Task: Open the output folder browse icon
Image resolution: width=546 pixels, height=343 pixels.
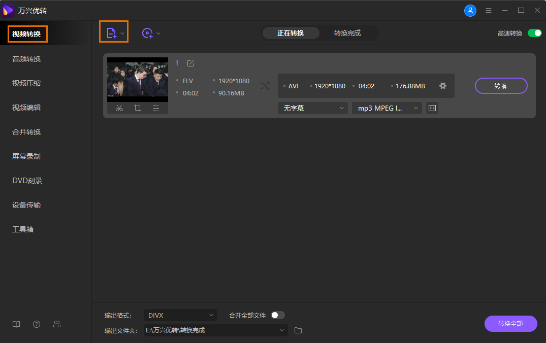Action: [298, 330]
